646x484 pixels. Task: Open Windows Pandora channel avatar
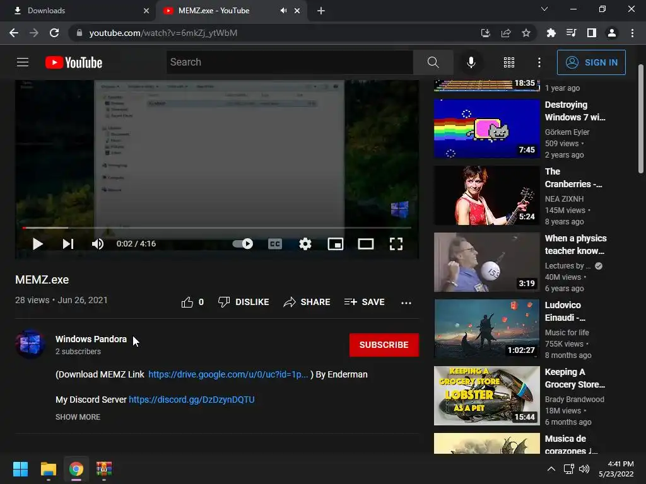[30, 343]
